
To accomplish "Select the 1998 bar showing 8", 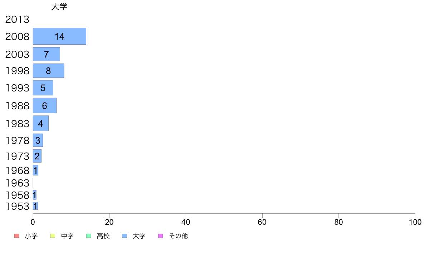I will [49, 71].
